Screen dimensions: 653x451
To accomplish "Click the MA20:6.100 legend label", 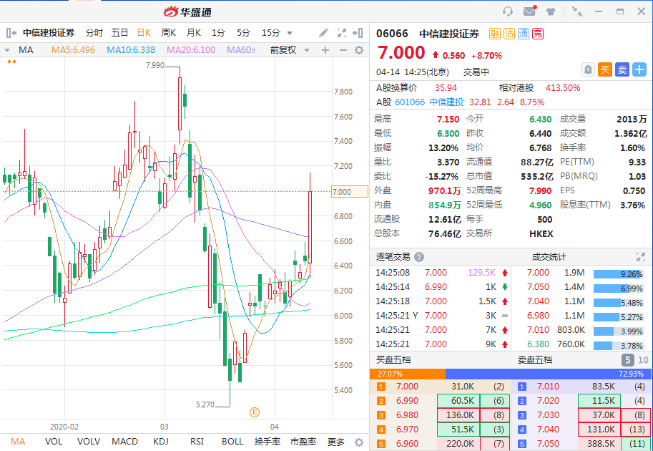I will tap(191, 50).
